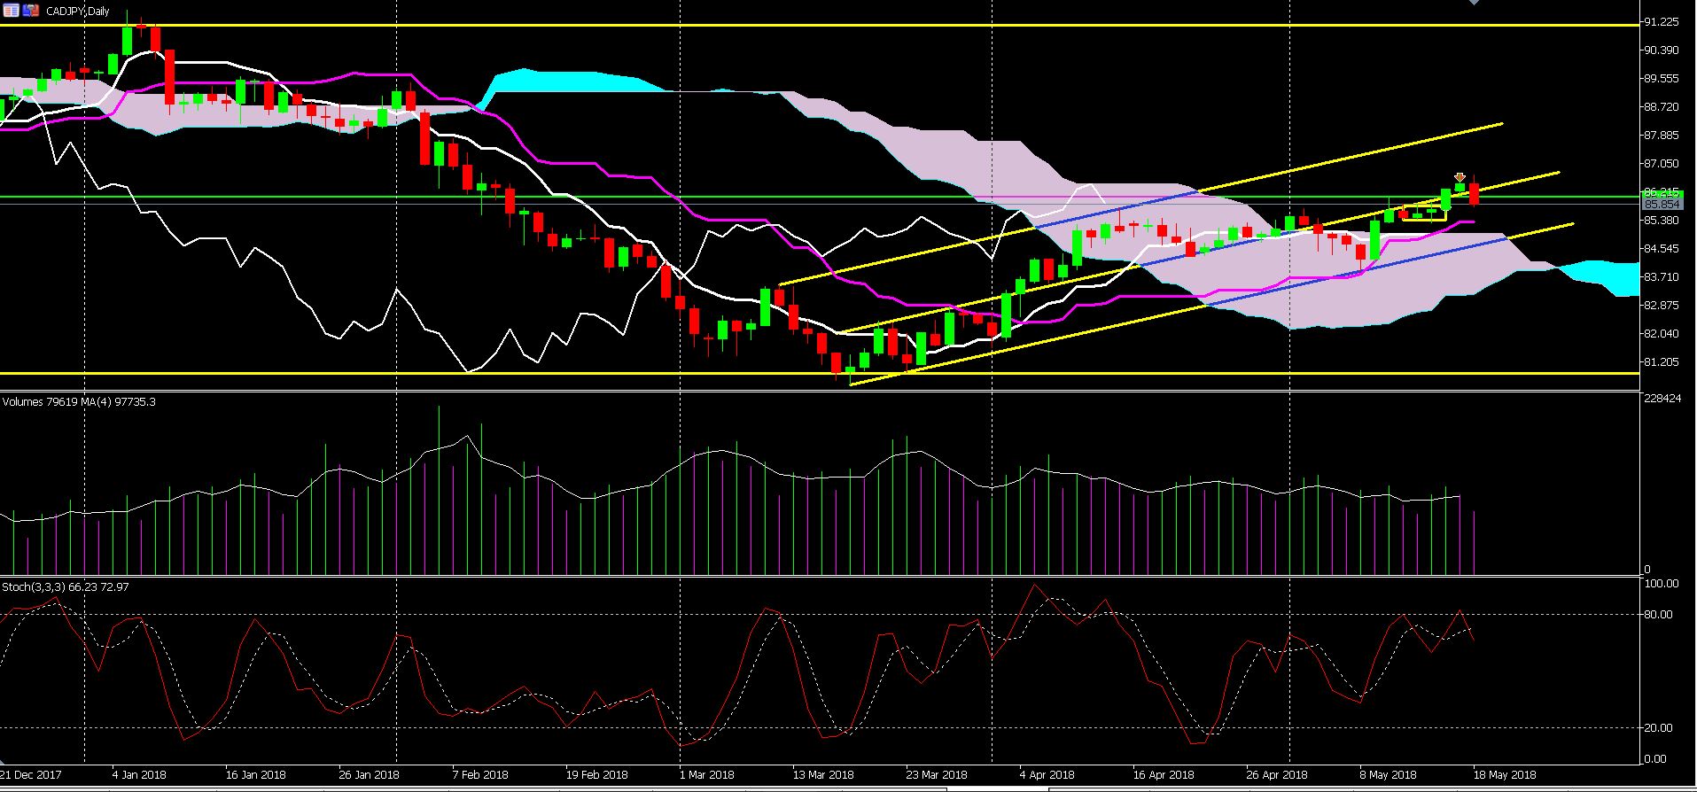Click the 26 Jan 2018 date label
The height and width of the screenshot is (792, 1697).
pos(369,775)
